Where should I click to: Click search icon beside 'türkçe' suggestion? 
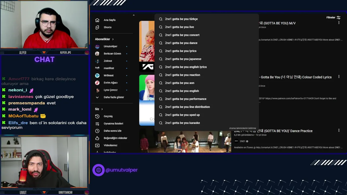160,19
